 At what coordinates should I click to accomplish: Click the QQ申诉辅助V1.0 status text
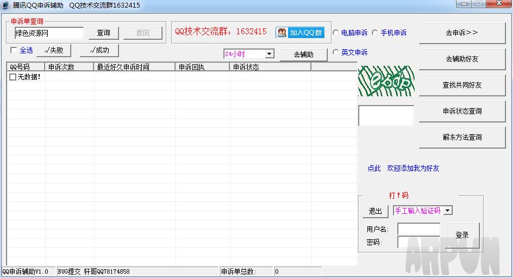(25, 271)
